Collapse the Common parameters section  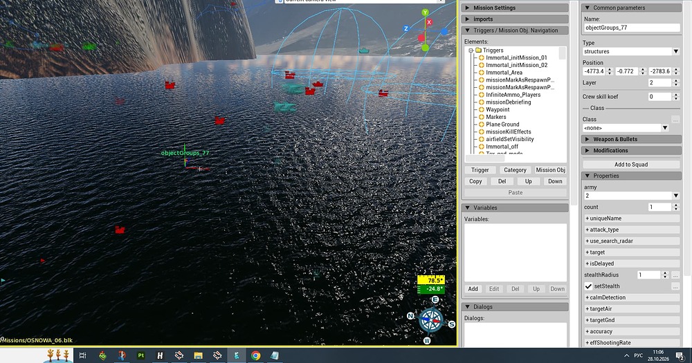click(631, 8)
